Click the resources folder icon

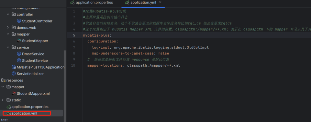[3, 80]
